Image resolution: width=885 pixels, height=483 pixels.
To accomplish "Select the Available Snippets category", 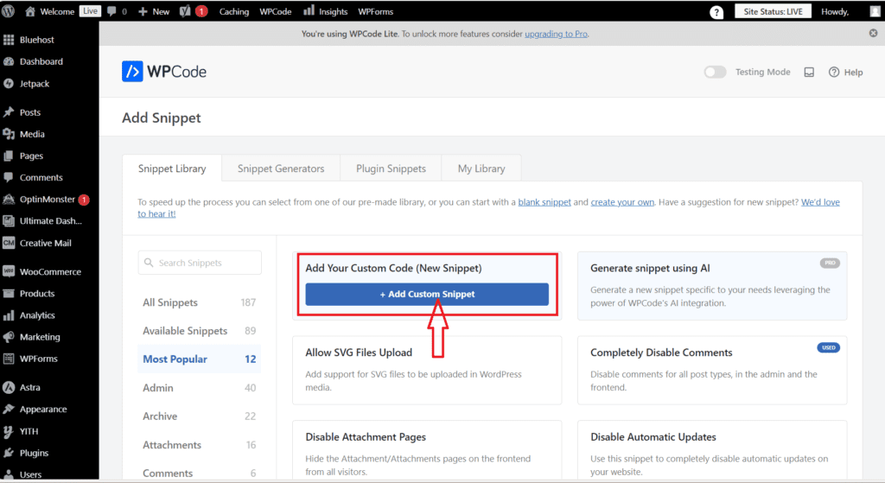I will pos(200,331).
